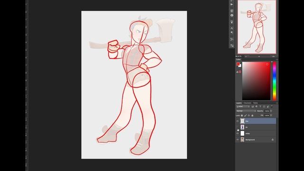Click the Navigator zoom percentage field
This screenshot has width=304, height=171.
click(x=238, y=57)
